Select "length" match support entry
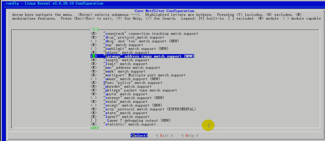Image resolution: width=325 pixels, height=141 pixels. click(x=126, y=60)
